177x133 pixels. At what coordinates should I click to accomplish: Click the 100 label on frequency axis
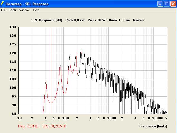point(66,118)
